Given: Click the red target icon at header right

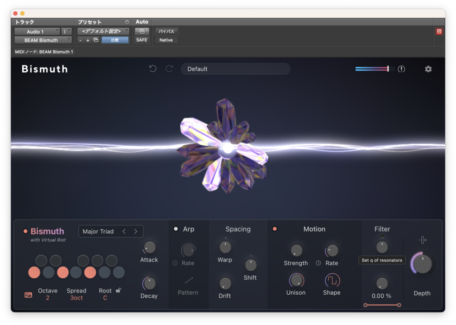Looking at the screenshot, I should 439,31.
